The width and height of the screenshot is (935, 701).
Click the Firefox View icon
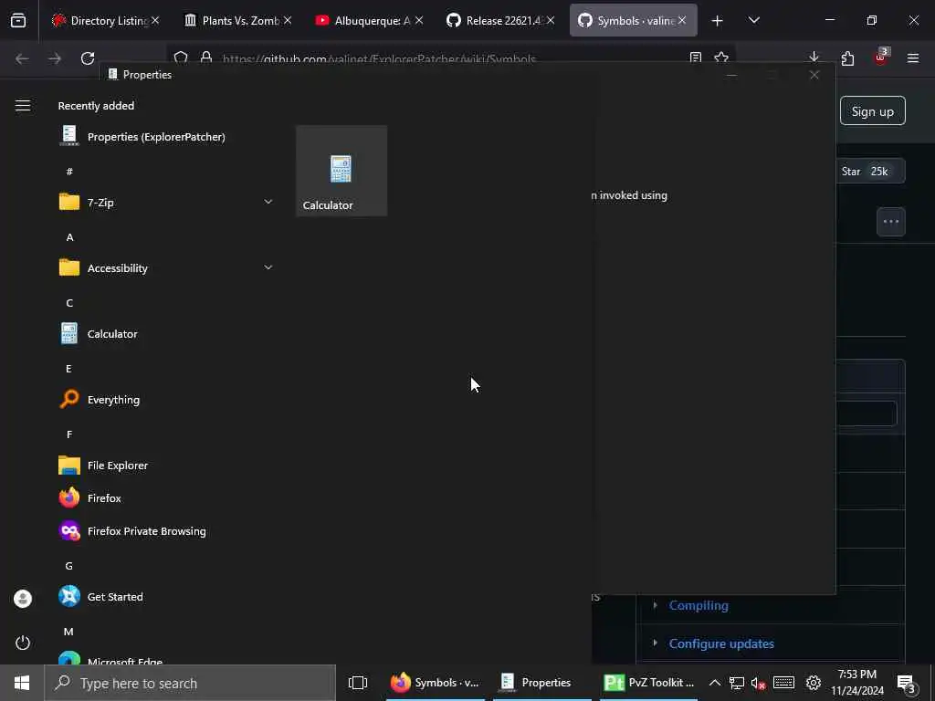coord(18,21)
